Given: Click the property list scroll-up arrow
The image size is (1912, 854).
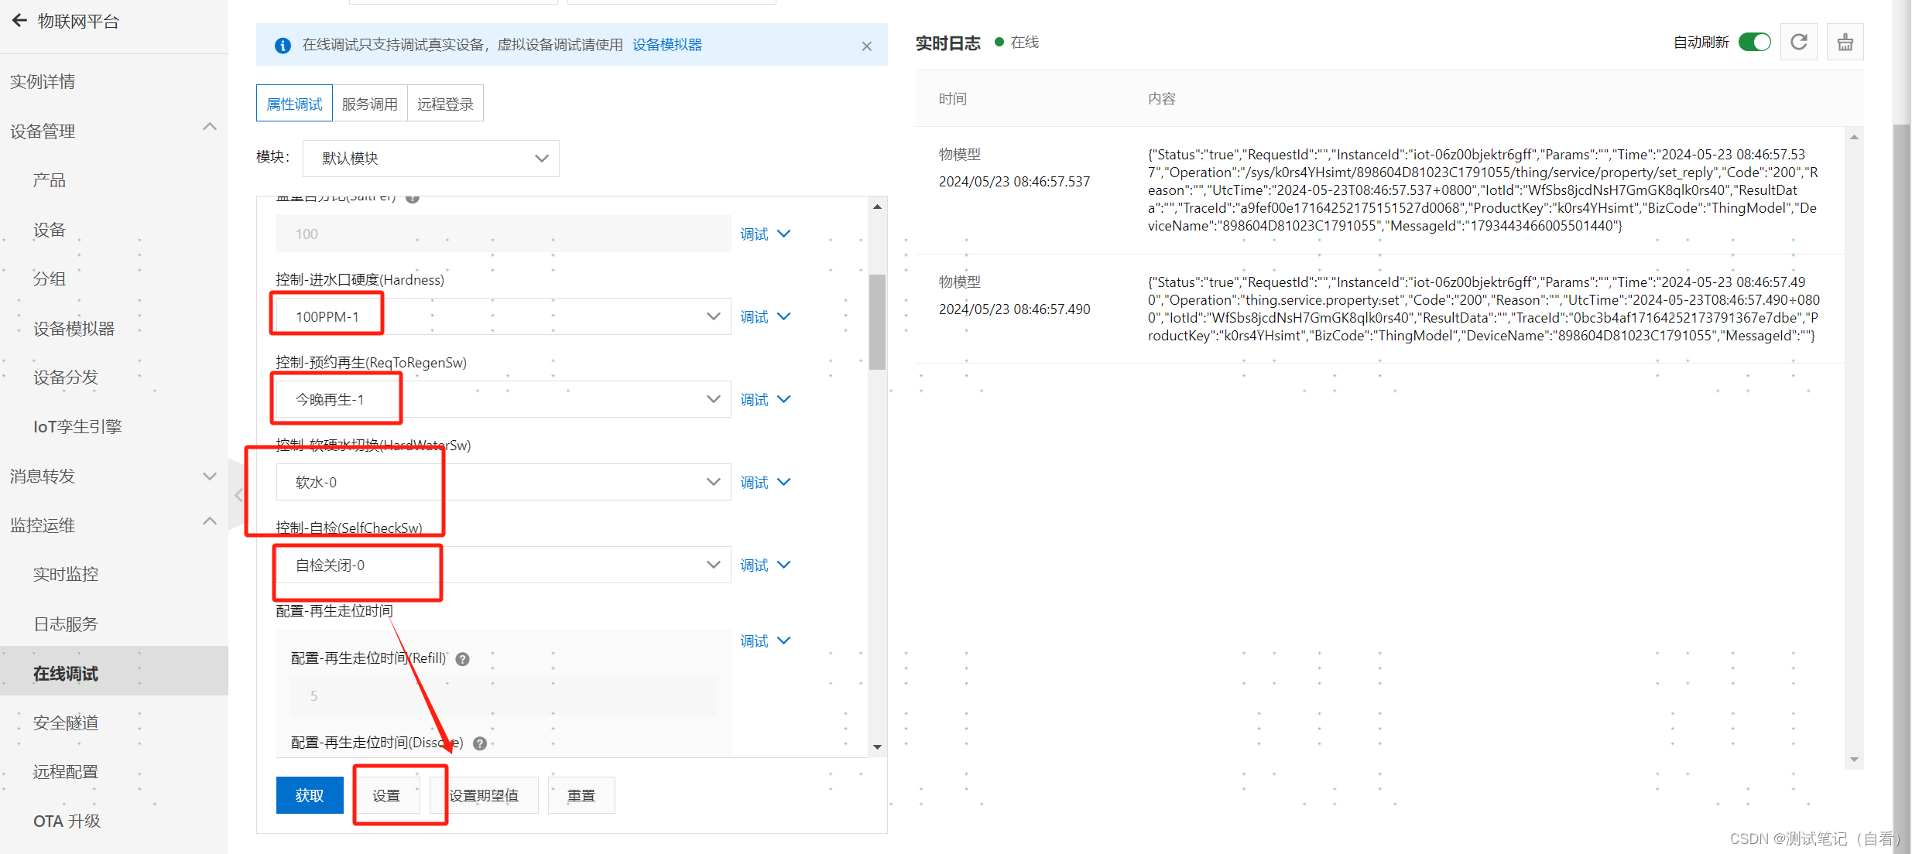Looking at the screenshot, I should point(877,207).
